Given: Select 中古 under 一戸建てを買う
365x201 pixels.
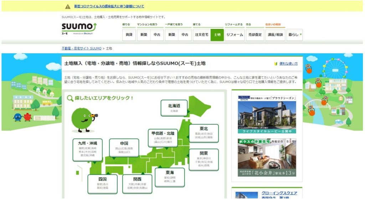Looking at the screenshot, I should tap(185, 35).
